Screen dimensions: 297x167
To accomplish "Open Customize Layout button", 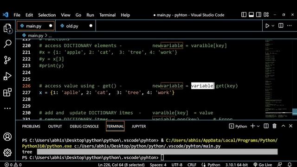I will pyautogui.click(x=266, y=15).
